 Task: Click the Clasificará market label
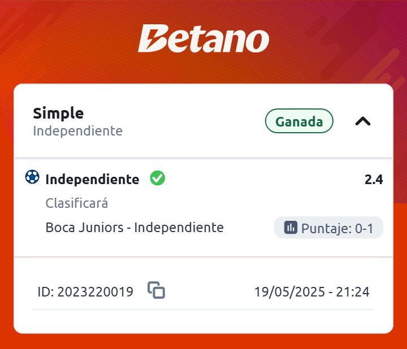[76, 203]
